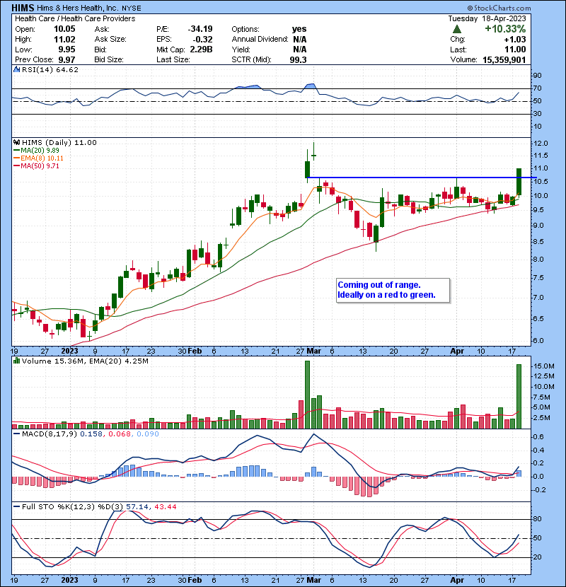Click the SCTR (Mid) value 99.3

point(298,60)
